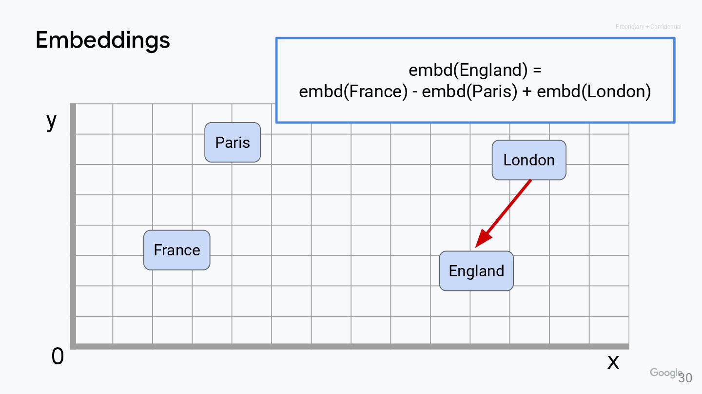Click the plus sign in the formula
The width and height of the screenshot is (702, 394).
point(526,91)
